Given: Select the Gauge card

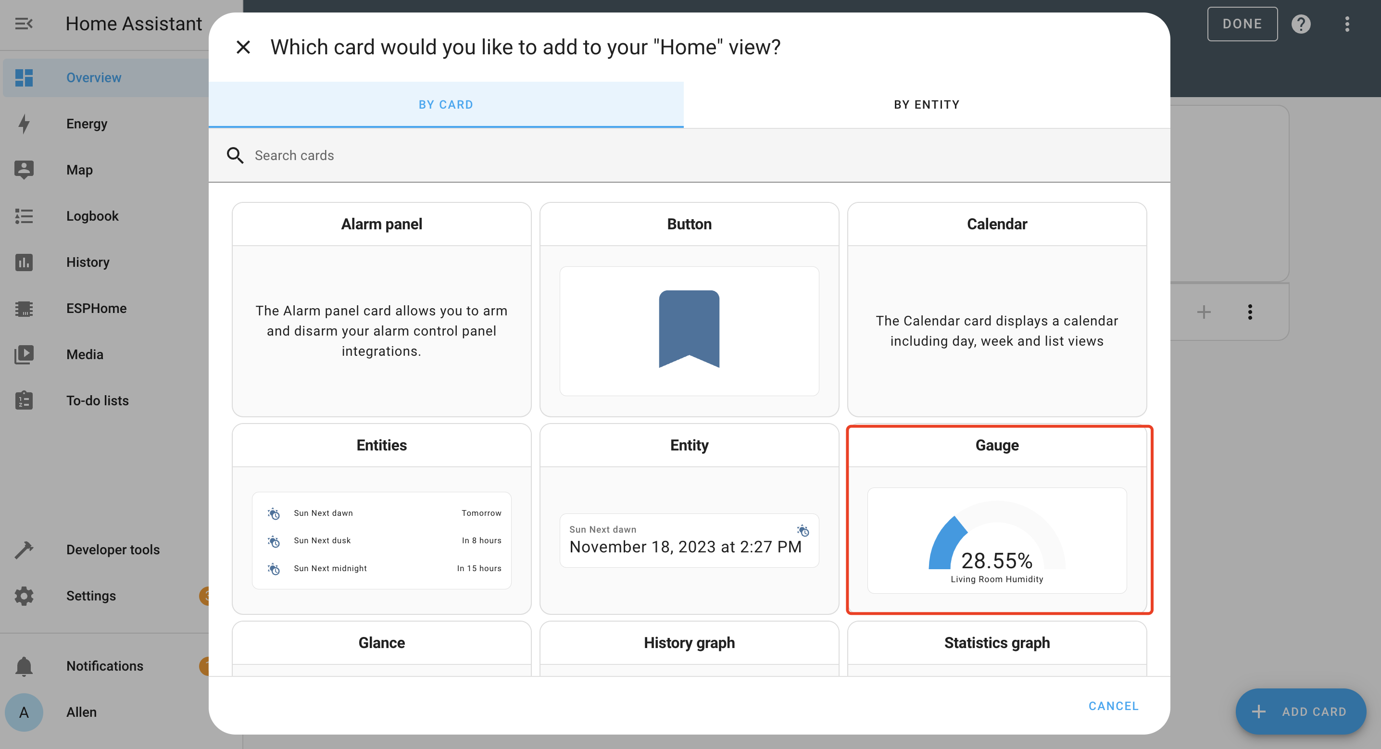Looking at the screenshot, I should click(997, 518).
